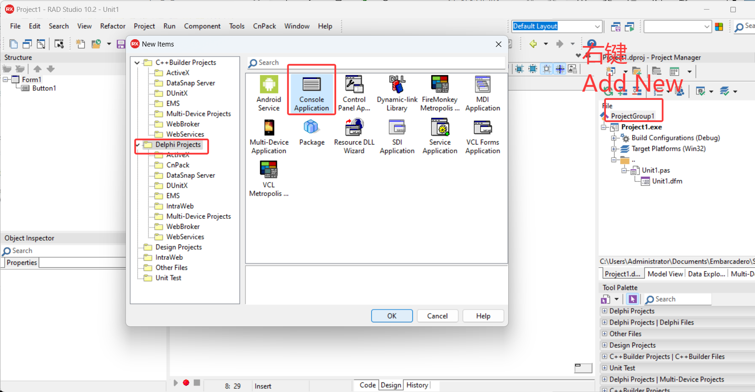
Task: Choose the Control Panel Application item
Action: click(354, 93)
